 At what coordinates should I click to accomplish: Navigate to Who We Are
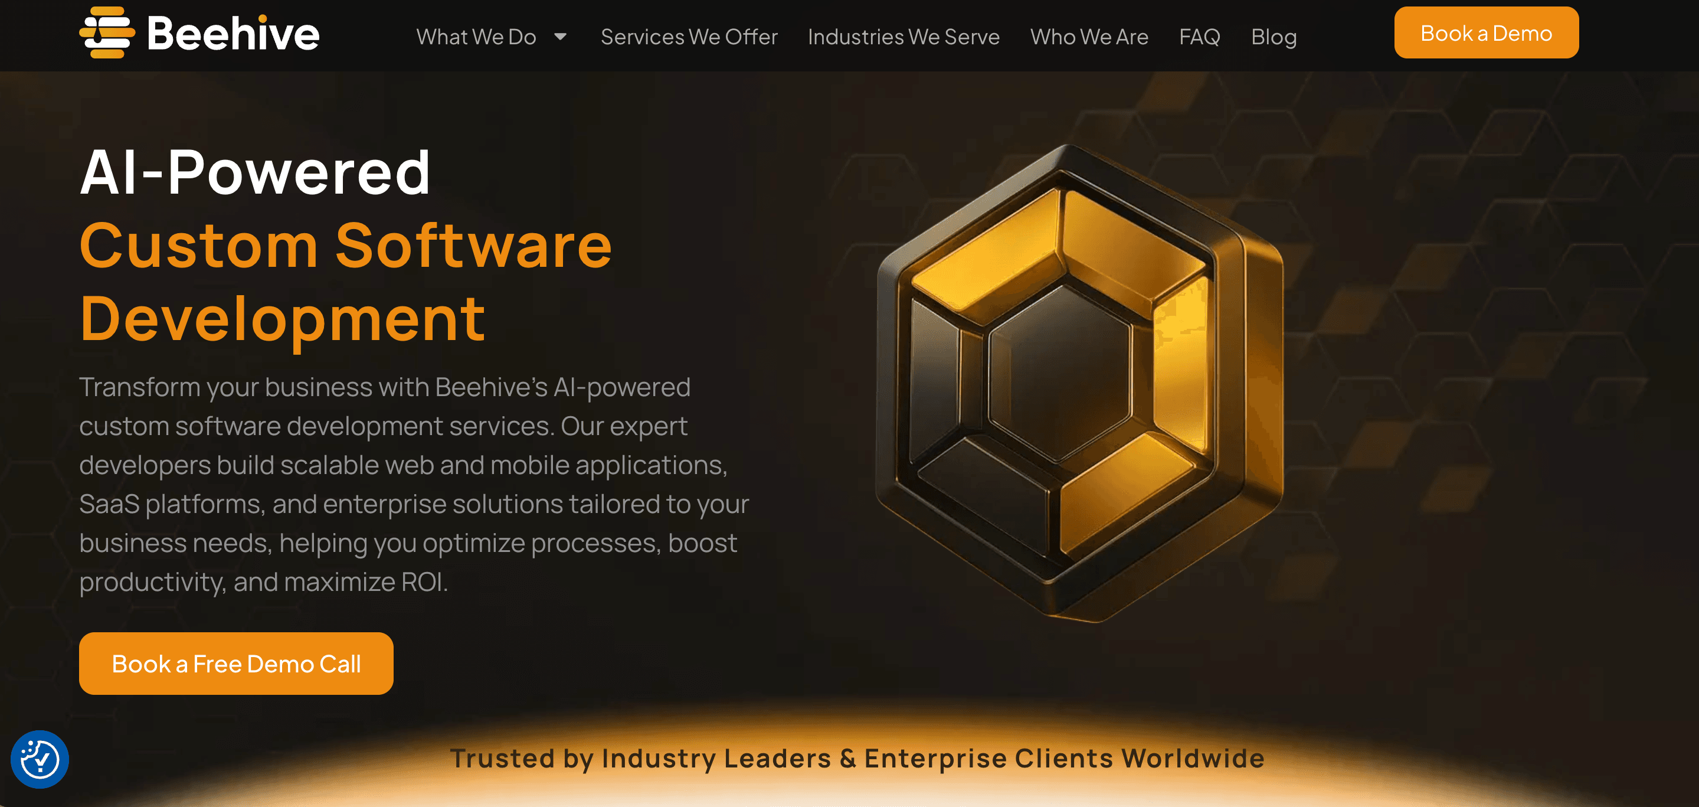coord(1089,37)
